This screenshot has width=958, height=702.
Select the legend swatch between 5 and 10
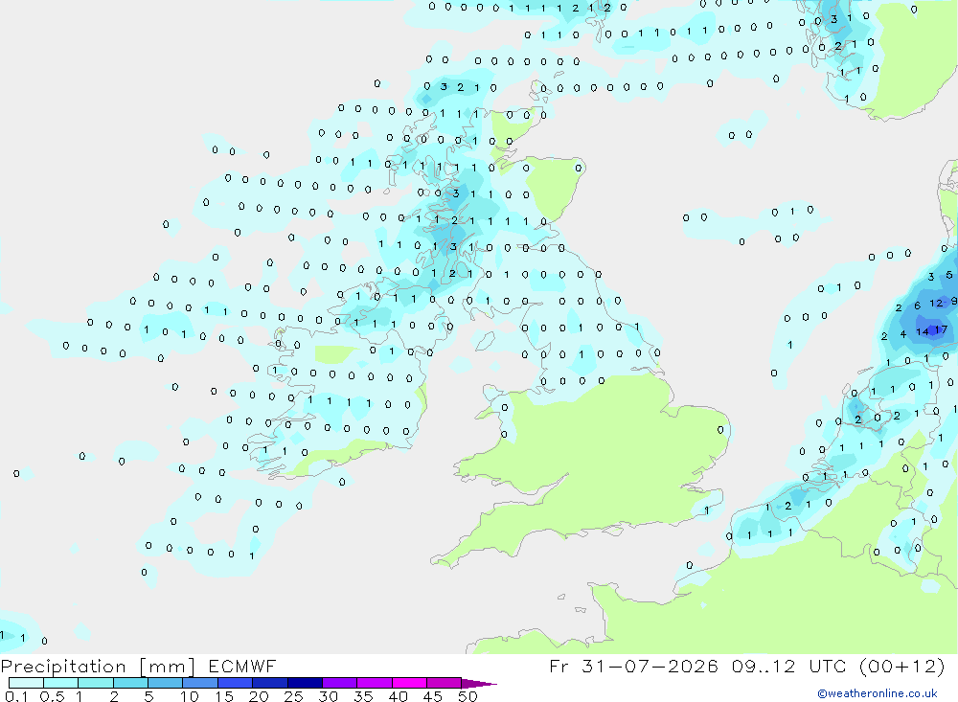(x=165, y=683)
